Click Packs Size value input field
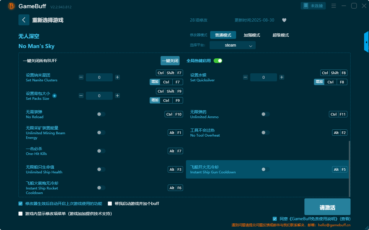Image resolution: width=369 pixels, height=230 pixels. 99,96
